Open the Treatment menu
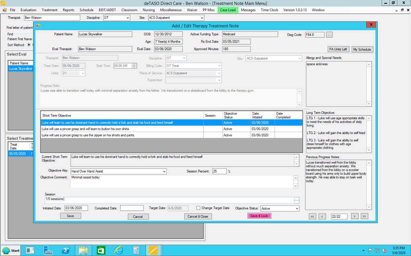The width and height of the screenshot is (411, 256). coord(50,10)
